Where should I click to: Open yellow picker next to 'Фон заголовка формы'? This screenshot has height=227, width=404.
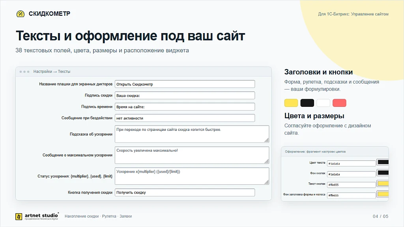pos(383,194)
